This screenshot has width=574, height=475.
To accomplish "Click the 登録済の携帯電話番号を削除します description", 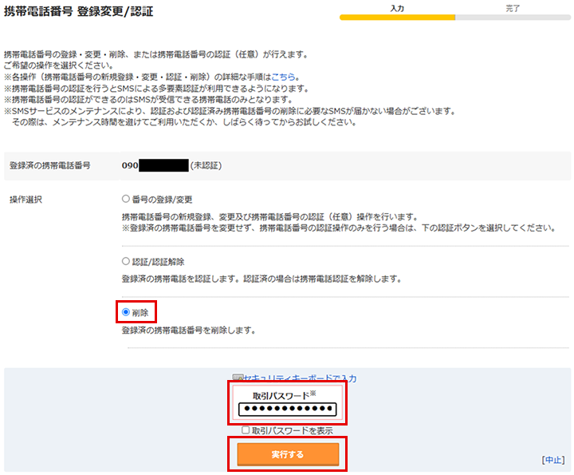I will [x=188, y=331].
